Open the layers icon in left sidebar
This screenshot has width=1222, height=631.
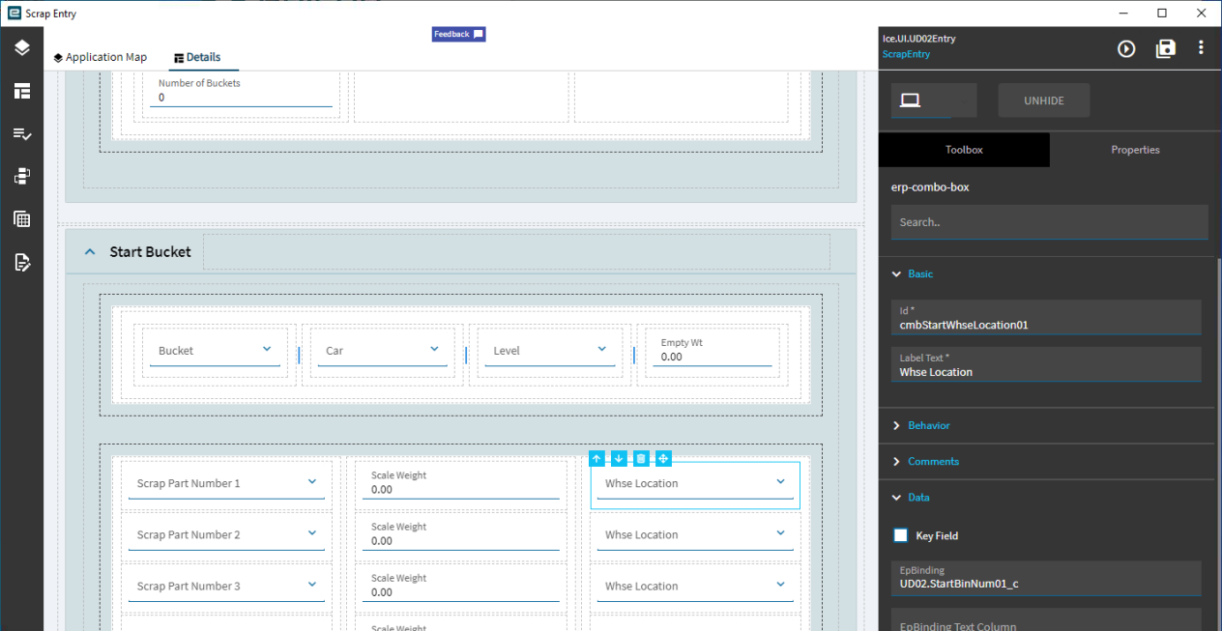21,48
